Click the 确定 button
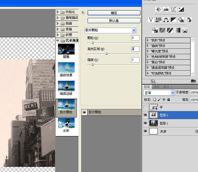This screenshot has width=198, height=172. coord(114,13)
